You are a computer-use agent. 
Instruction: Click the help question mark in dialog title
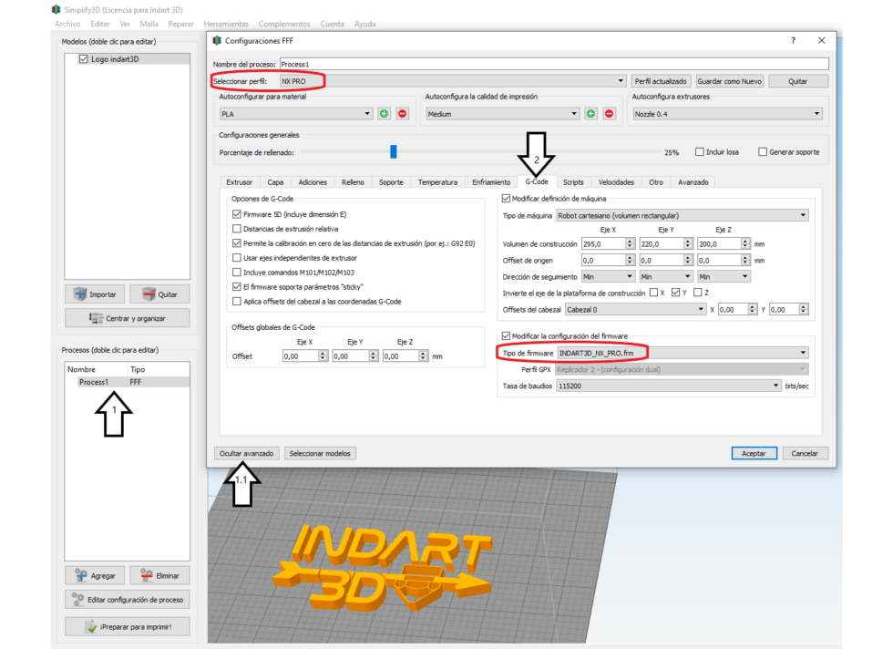coord(793,40)
